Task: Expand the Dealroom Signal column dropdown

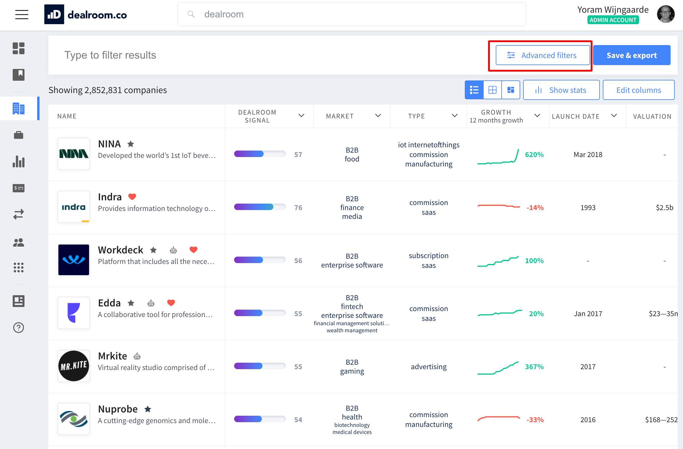Action: [x=301, y=116]
